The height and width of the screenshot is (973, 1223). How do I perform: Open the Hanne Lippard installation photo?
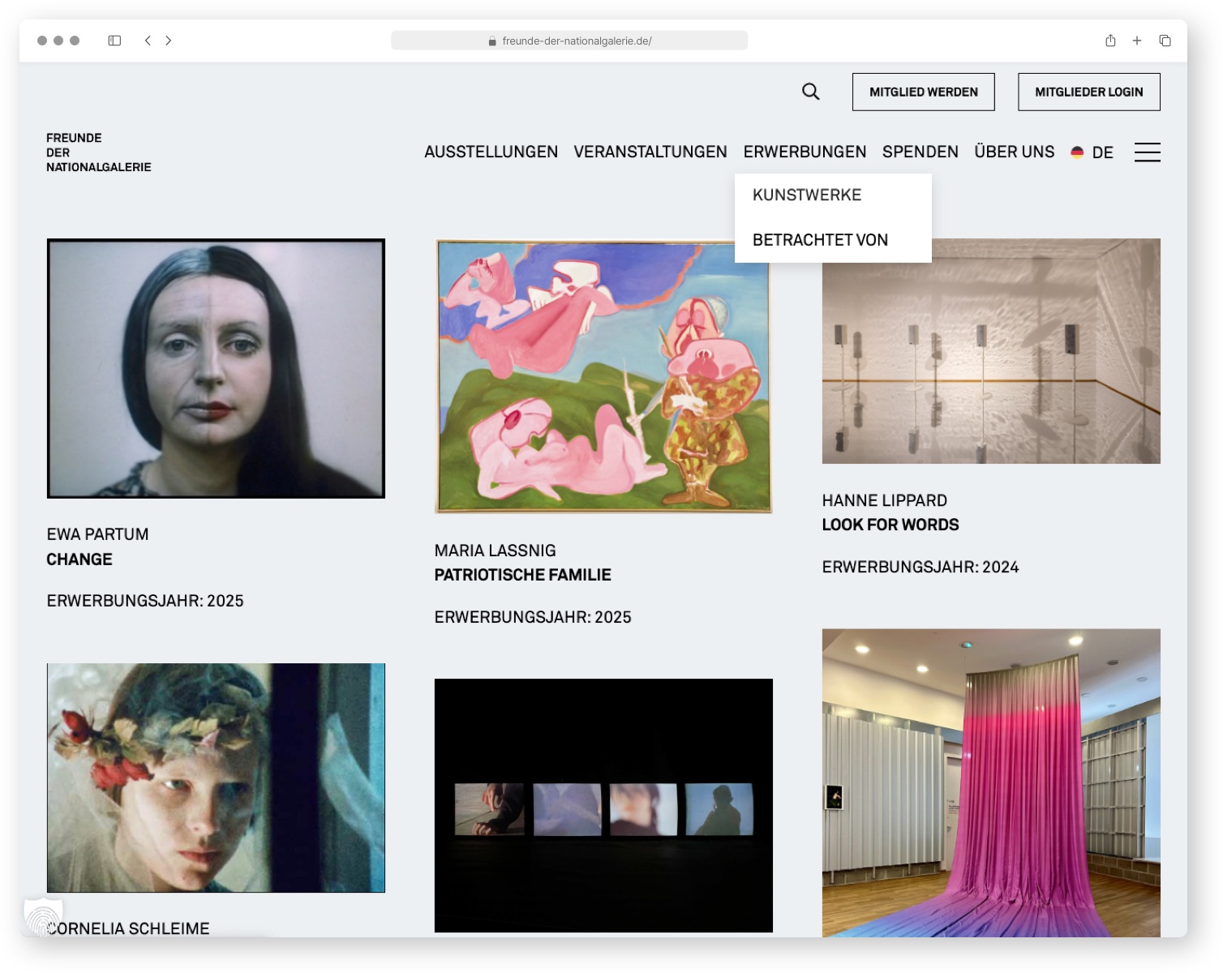[x=991, y=351]
